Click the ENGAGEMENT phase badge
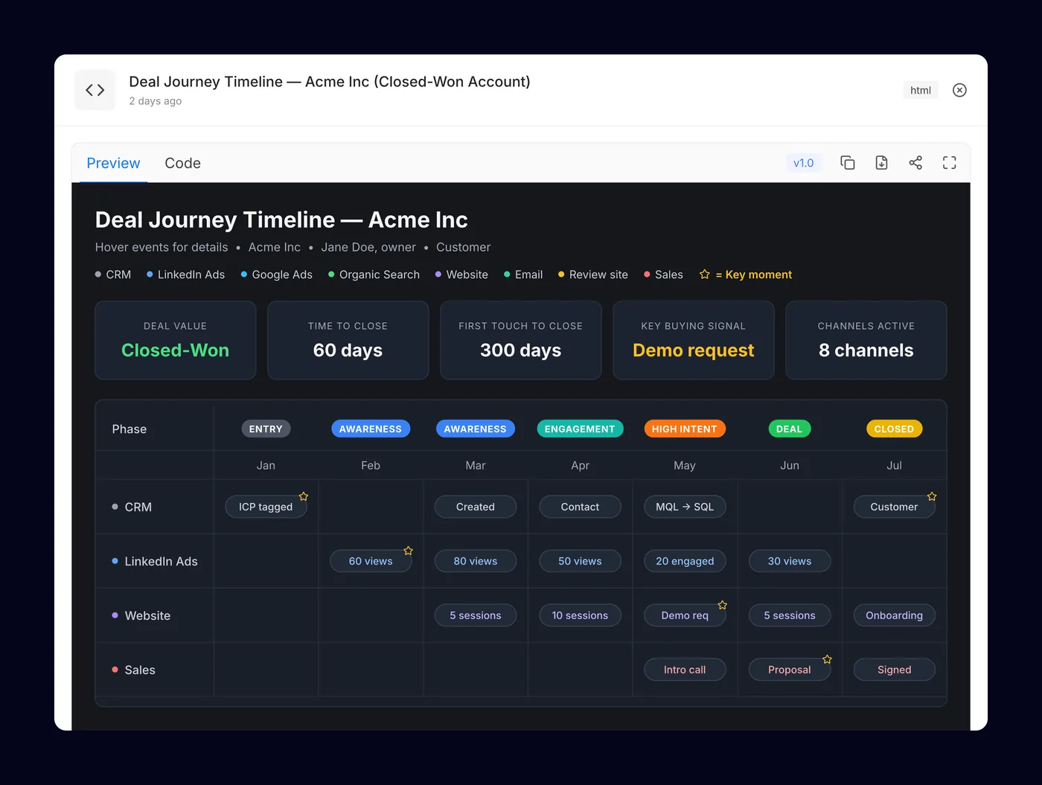 point(580,429)
